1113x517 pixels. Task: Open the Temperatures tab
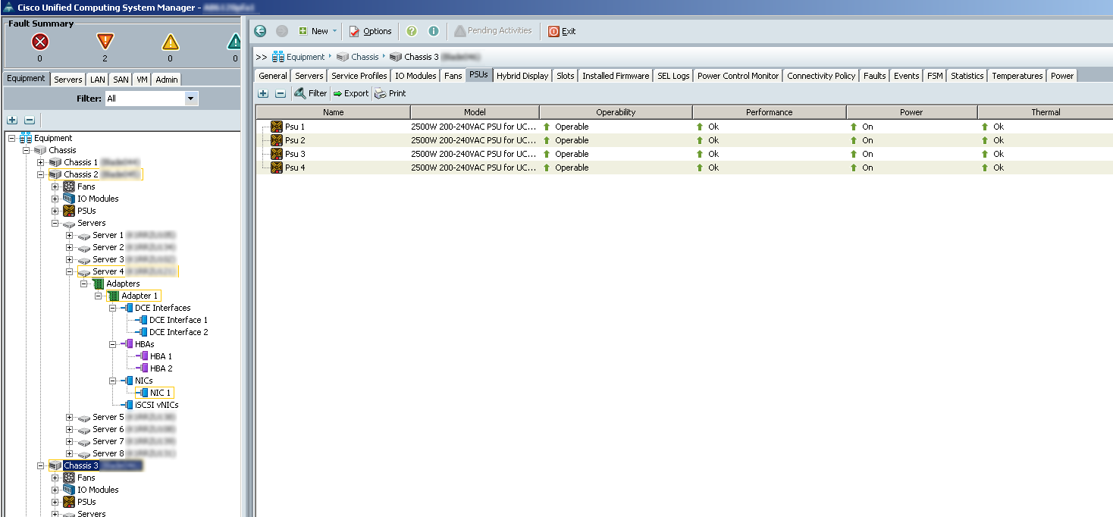click(1017, 76)
